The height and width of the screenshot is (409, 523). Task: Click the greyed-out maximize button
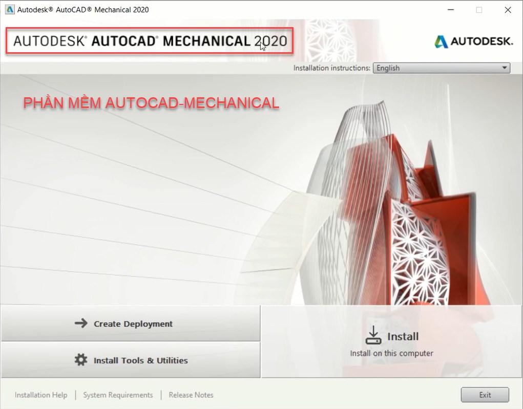479,10
